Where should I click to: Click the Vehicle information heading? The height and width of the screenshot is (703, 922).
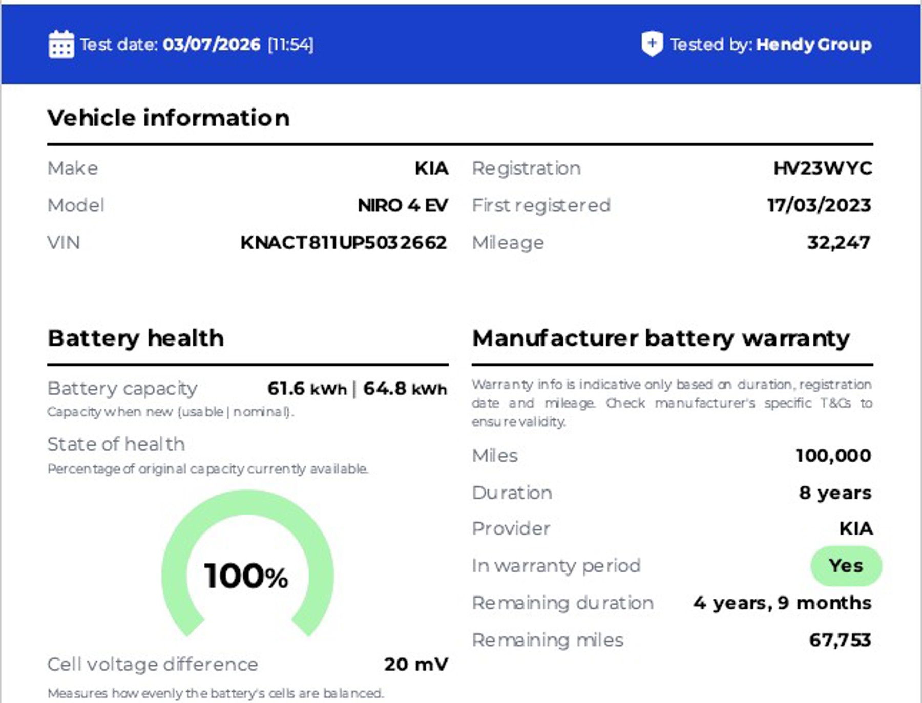(x=169, y=118)
